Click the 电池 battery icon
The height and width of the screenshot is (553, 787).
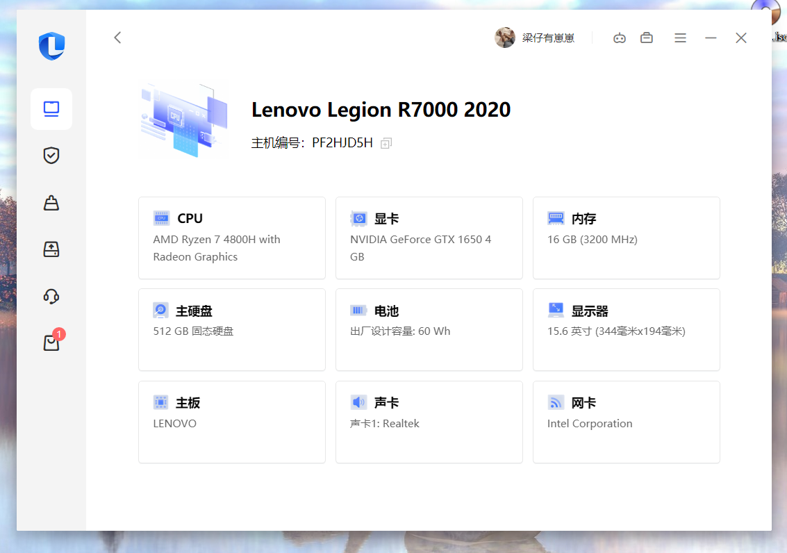(x=358, y=311)
